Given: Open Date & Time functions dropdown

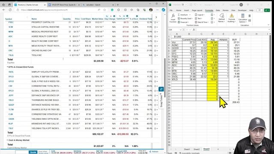Looking at the screenshot, I should coord(202,22).
